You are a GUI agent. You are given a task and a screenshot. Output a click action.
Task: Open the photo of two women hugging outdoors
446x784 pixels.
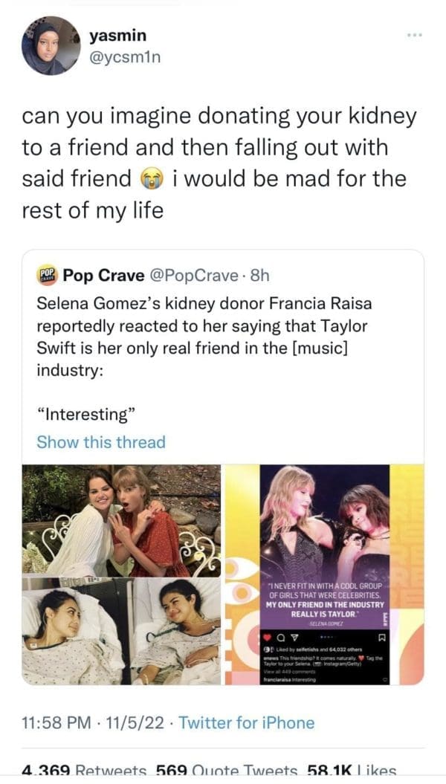pos(122,520)
